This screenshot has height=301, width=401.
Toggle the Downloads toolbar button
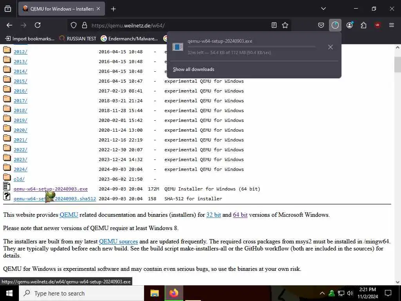click(335, 25)
